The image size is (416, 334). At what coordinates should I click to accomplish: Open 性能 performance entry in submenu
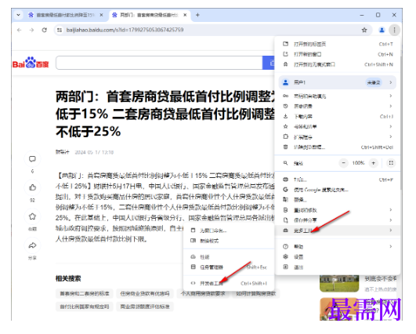click(229, 256)
